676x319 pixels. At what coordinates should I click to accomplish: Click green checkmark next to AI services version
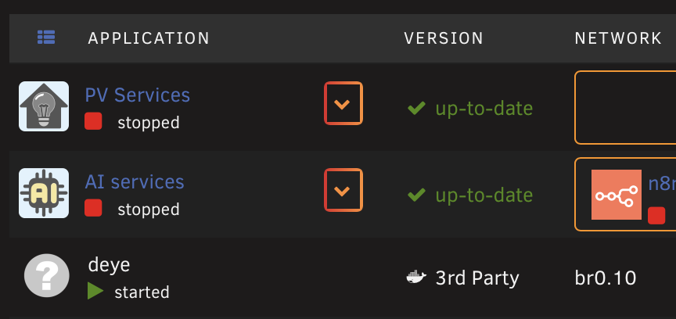tap(416, 195)
